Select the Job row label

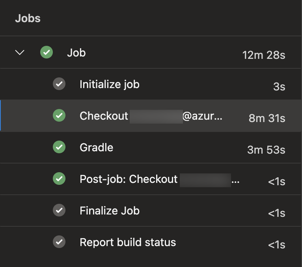(76, 53)
